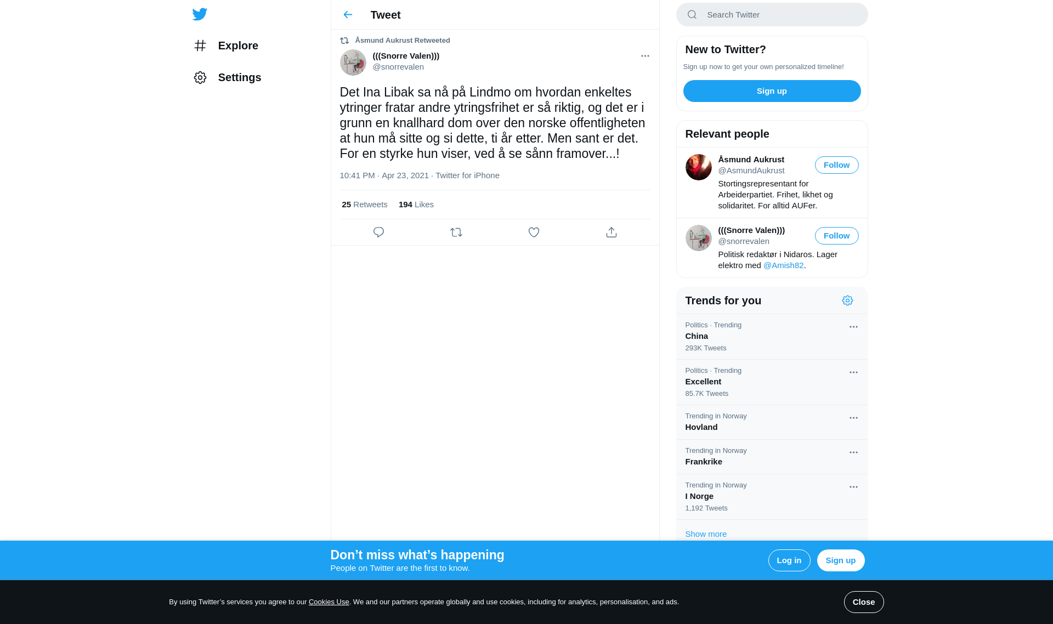The width and height of the screenshot is (1053, 624).
Task: Click the reply speech bubble icon
Action: [x=378, y=232]
